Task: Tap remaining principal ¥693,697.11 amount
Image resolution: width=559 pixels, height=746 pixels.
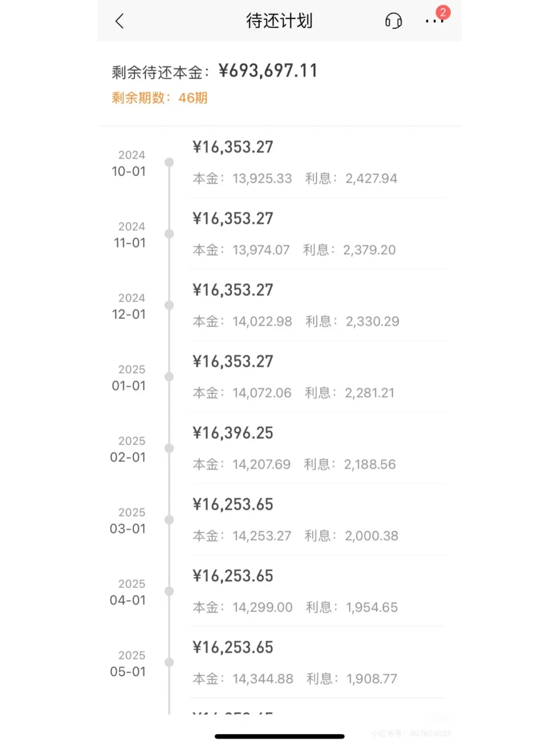Action: pos(268,71)
